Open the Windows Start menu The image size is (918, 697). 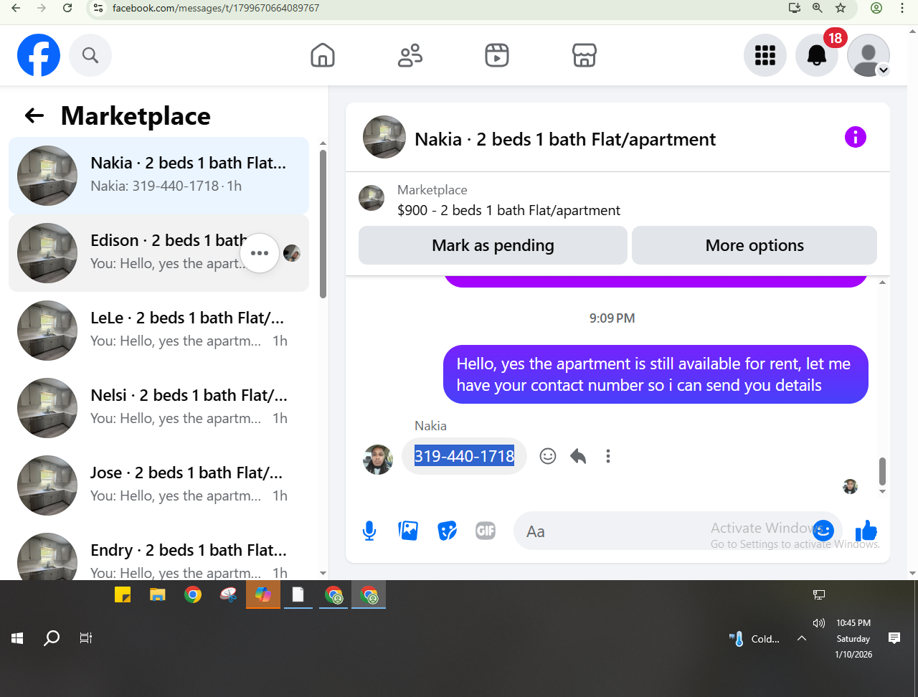click(17, 637)
